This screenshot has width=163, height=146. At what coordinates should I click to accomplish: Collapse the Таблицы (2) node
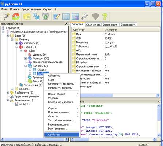26,66
